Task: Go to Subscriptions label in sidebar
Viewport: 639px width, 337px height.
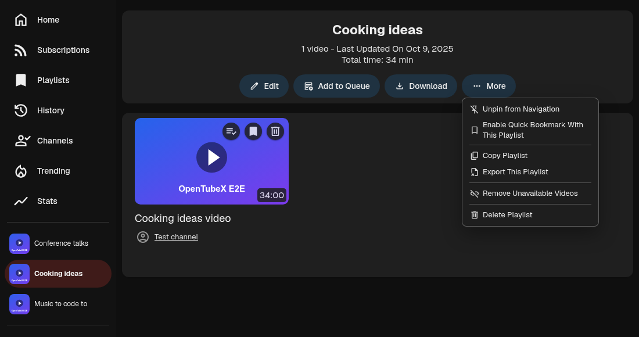Action: pyautogui.click(x=63, y=50)
